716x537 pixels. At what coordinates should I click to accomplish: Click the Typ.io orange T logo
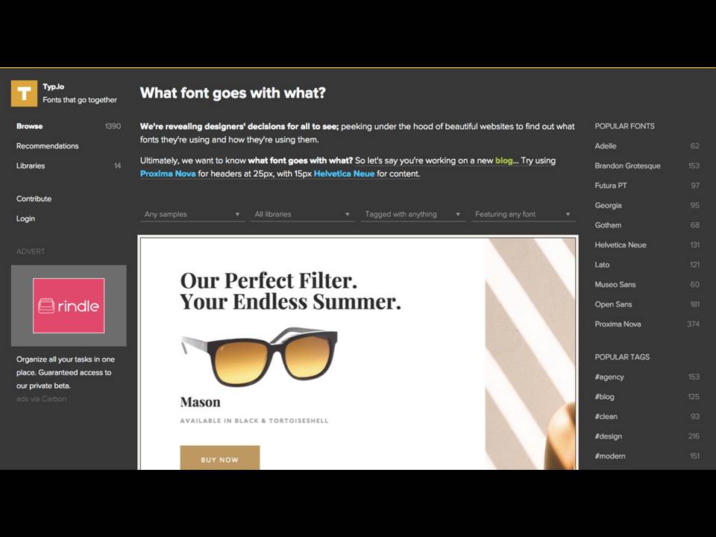pyautogui.click(x=24, y=94)
